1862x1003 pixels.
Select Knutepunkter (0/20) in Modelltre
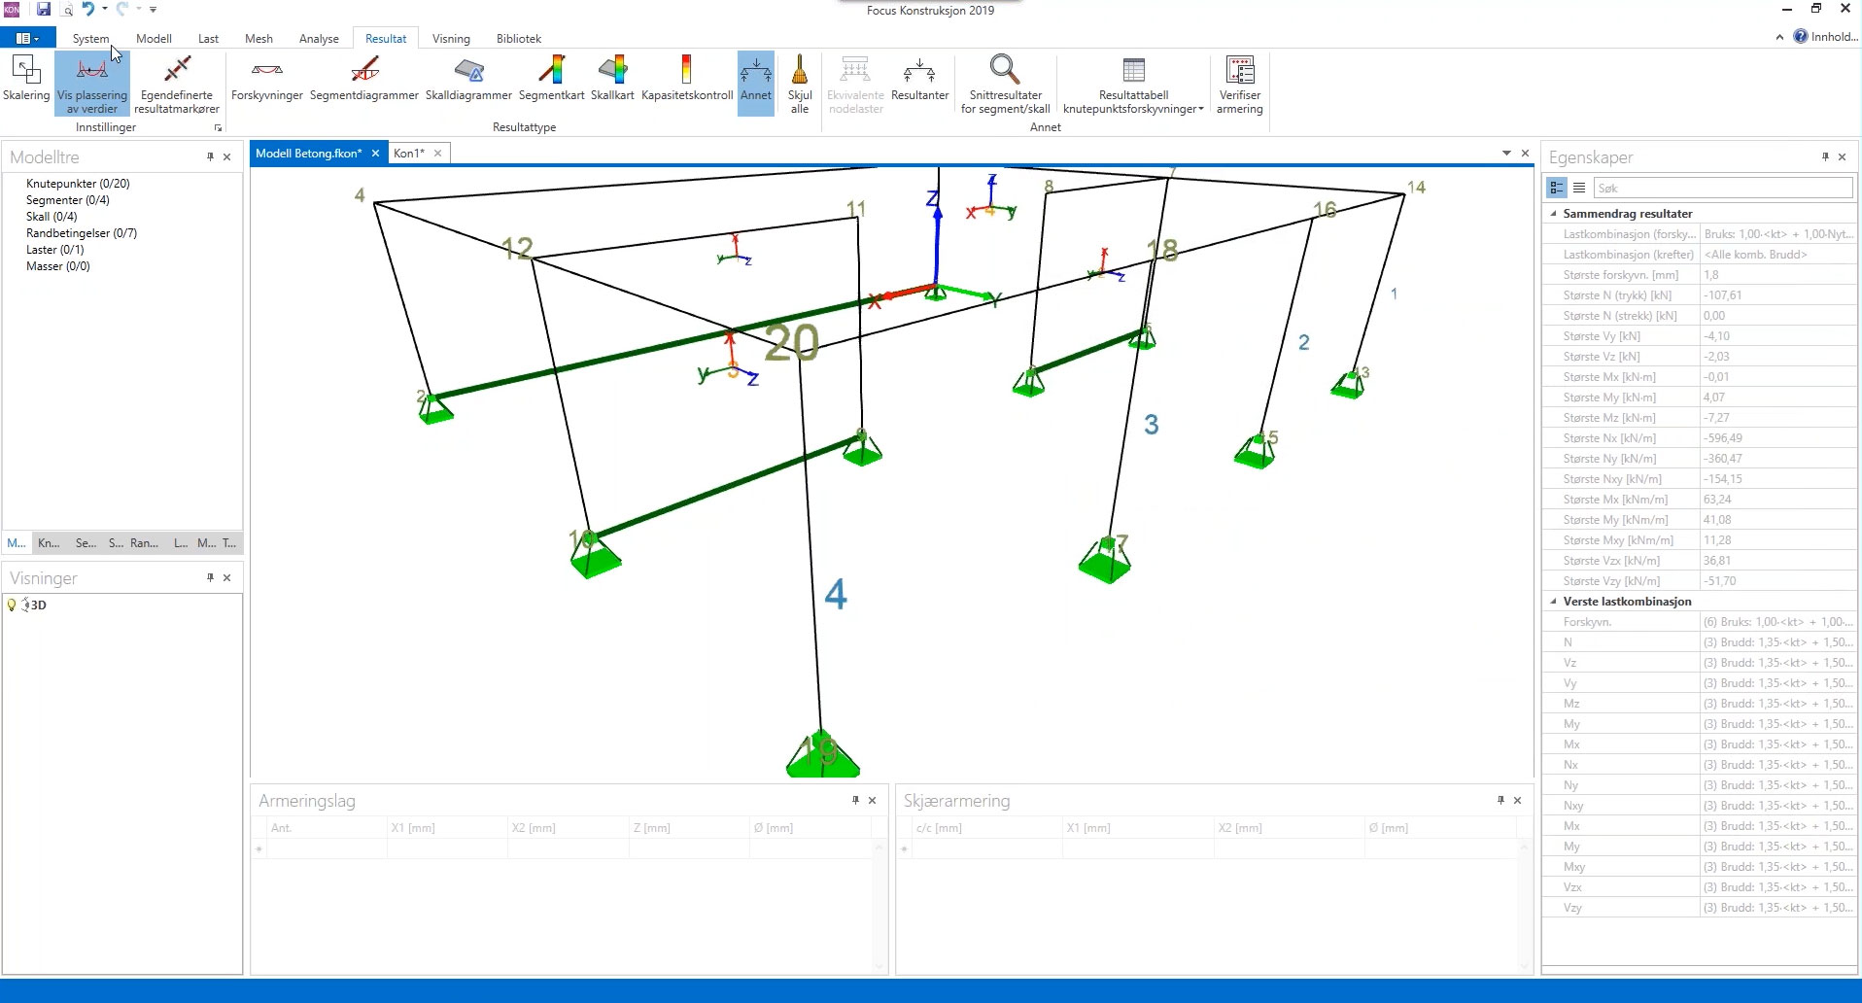click(x=78, y=184)
